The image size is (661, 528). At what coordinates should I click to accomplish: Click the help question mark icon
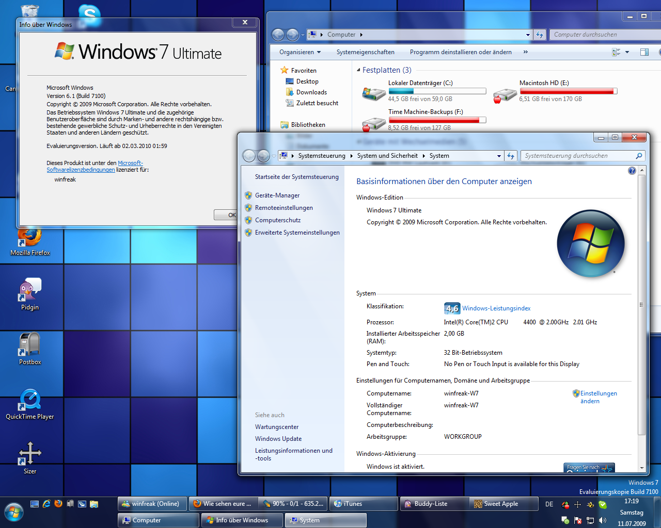(632, 171)
